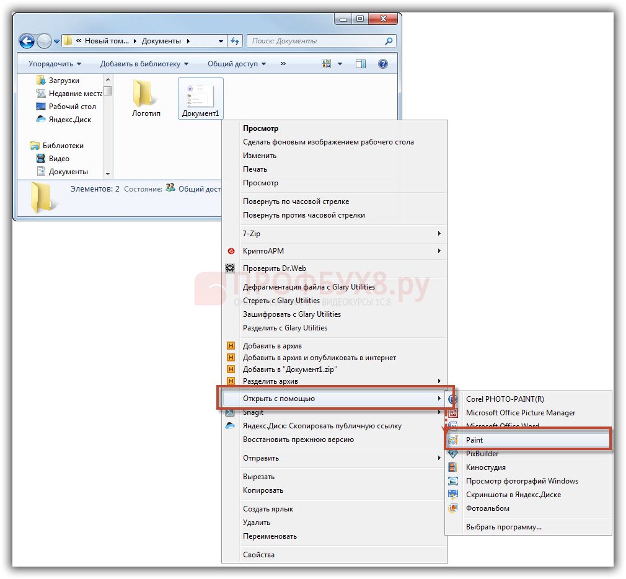This screenshot has height=579, width=626.
Task: Click the PixBuilder app icon
Action: [453, 454]
